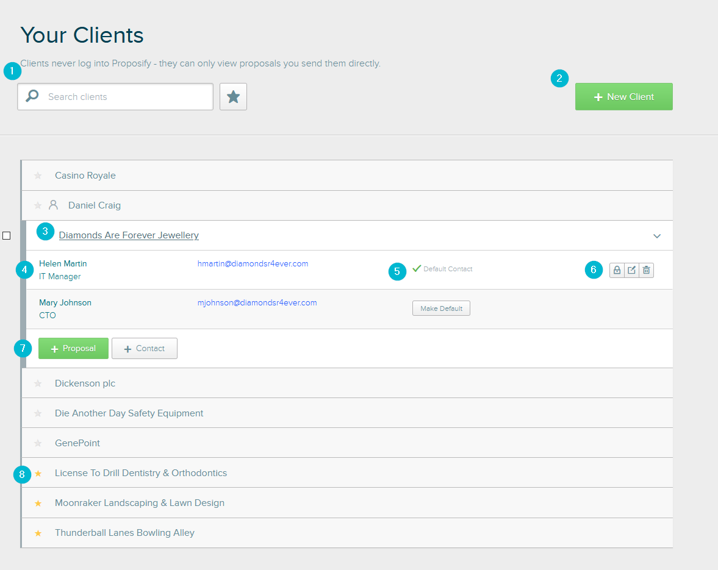This screenshot has height=570, width=718.
Task: Click the CTO title text
Action: (47, 315)
